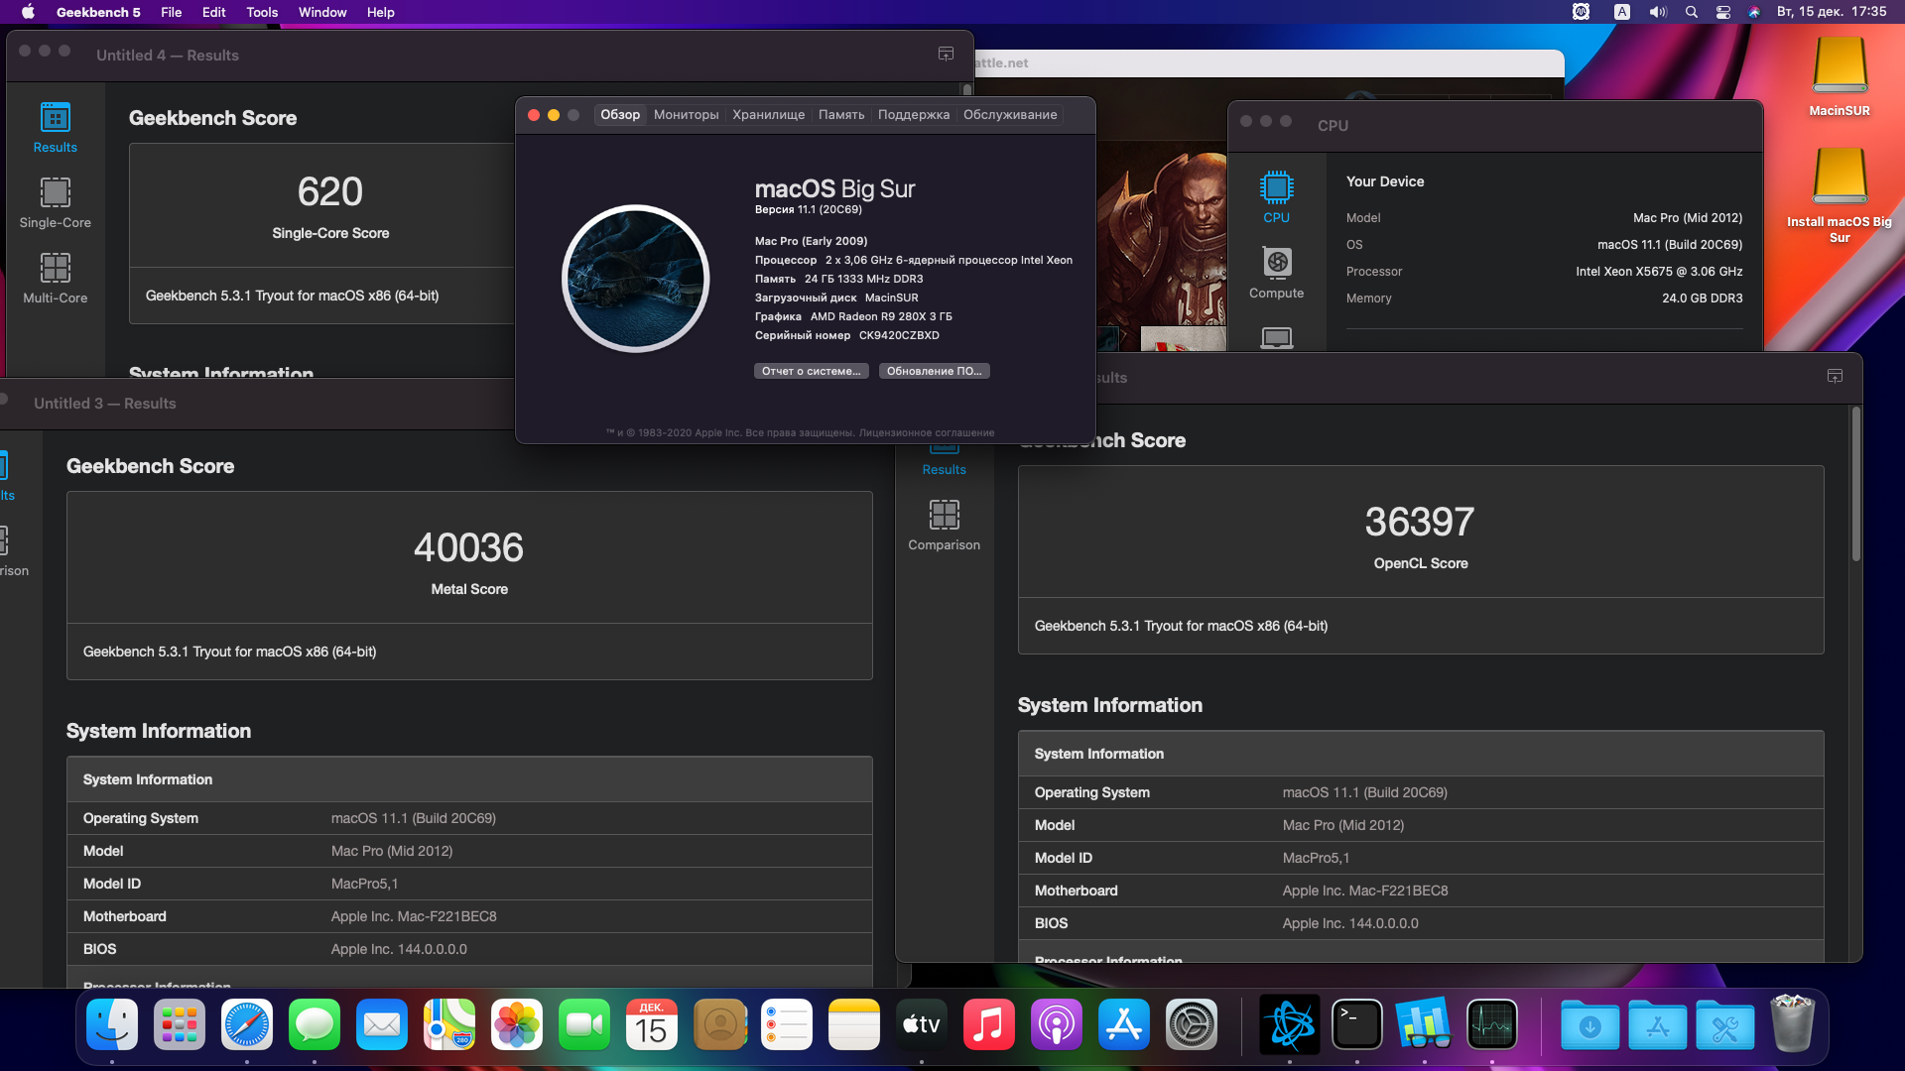1905x1071 pixels.
Task: Click the OpenCL results window vertical scrollbar
Action: [x=1855, y=486]
